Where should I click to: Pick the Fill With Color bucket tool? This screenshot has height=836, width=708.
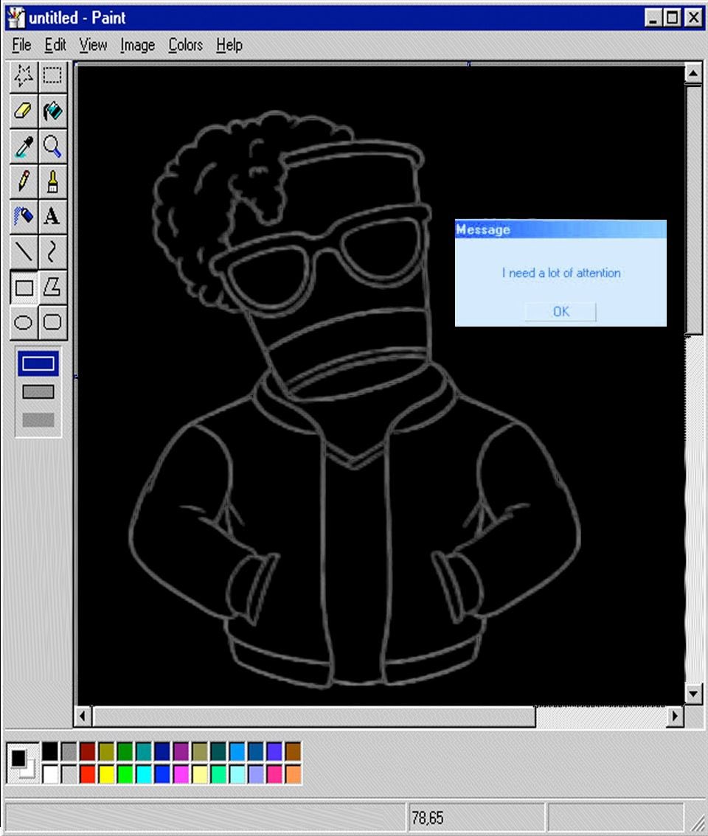coord(52,111)
